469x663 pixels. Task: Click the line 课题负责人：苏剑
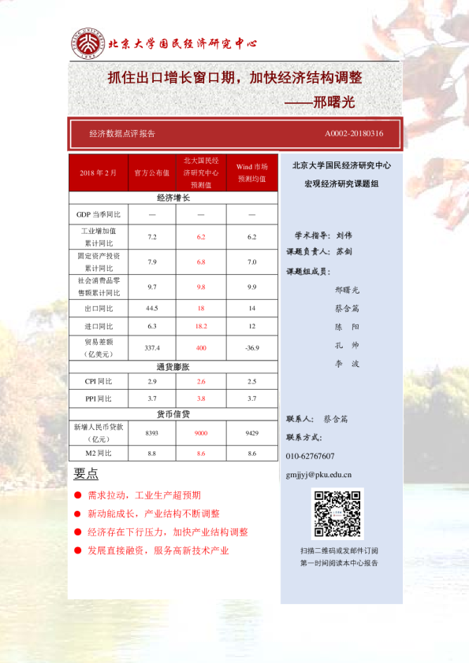click(319, 251)
